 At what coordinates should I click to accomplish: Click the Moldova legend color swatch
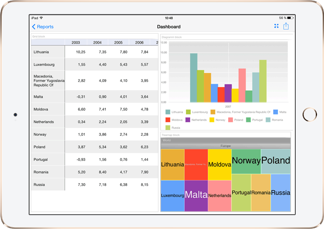168,120
